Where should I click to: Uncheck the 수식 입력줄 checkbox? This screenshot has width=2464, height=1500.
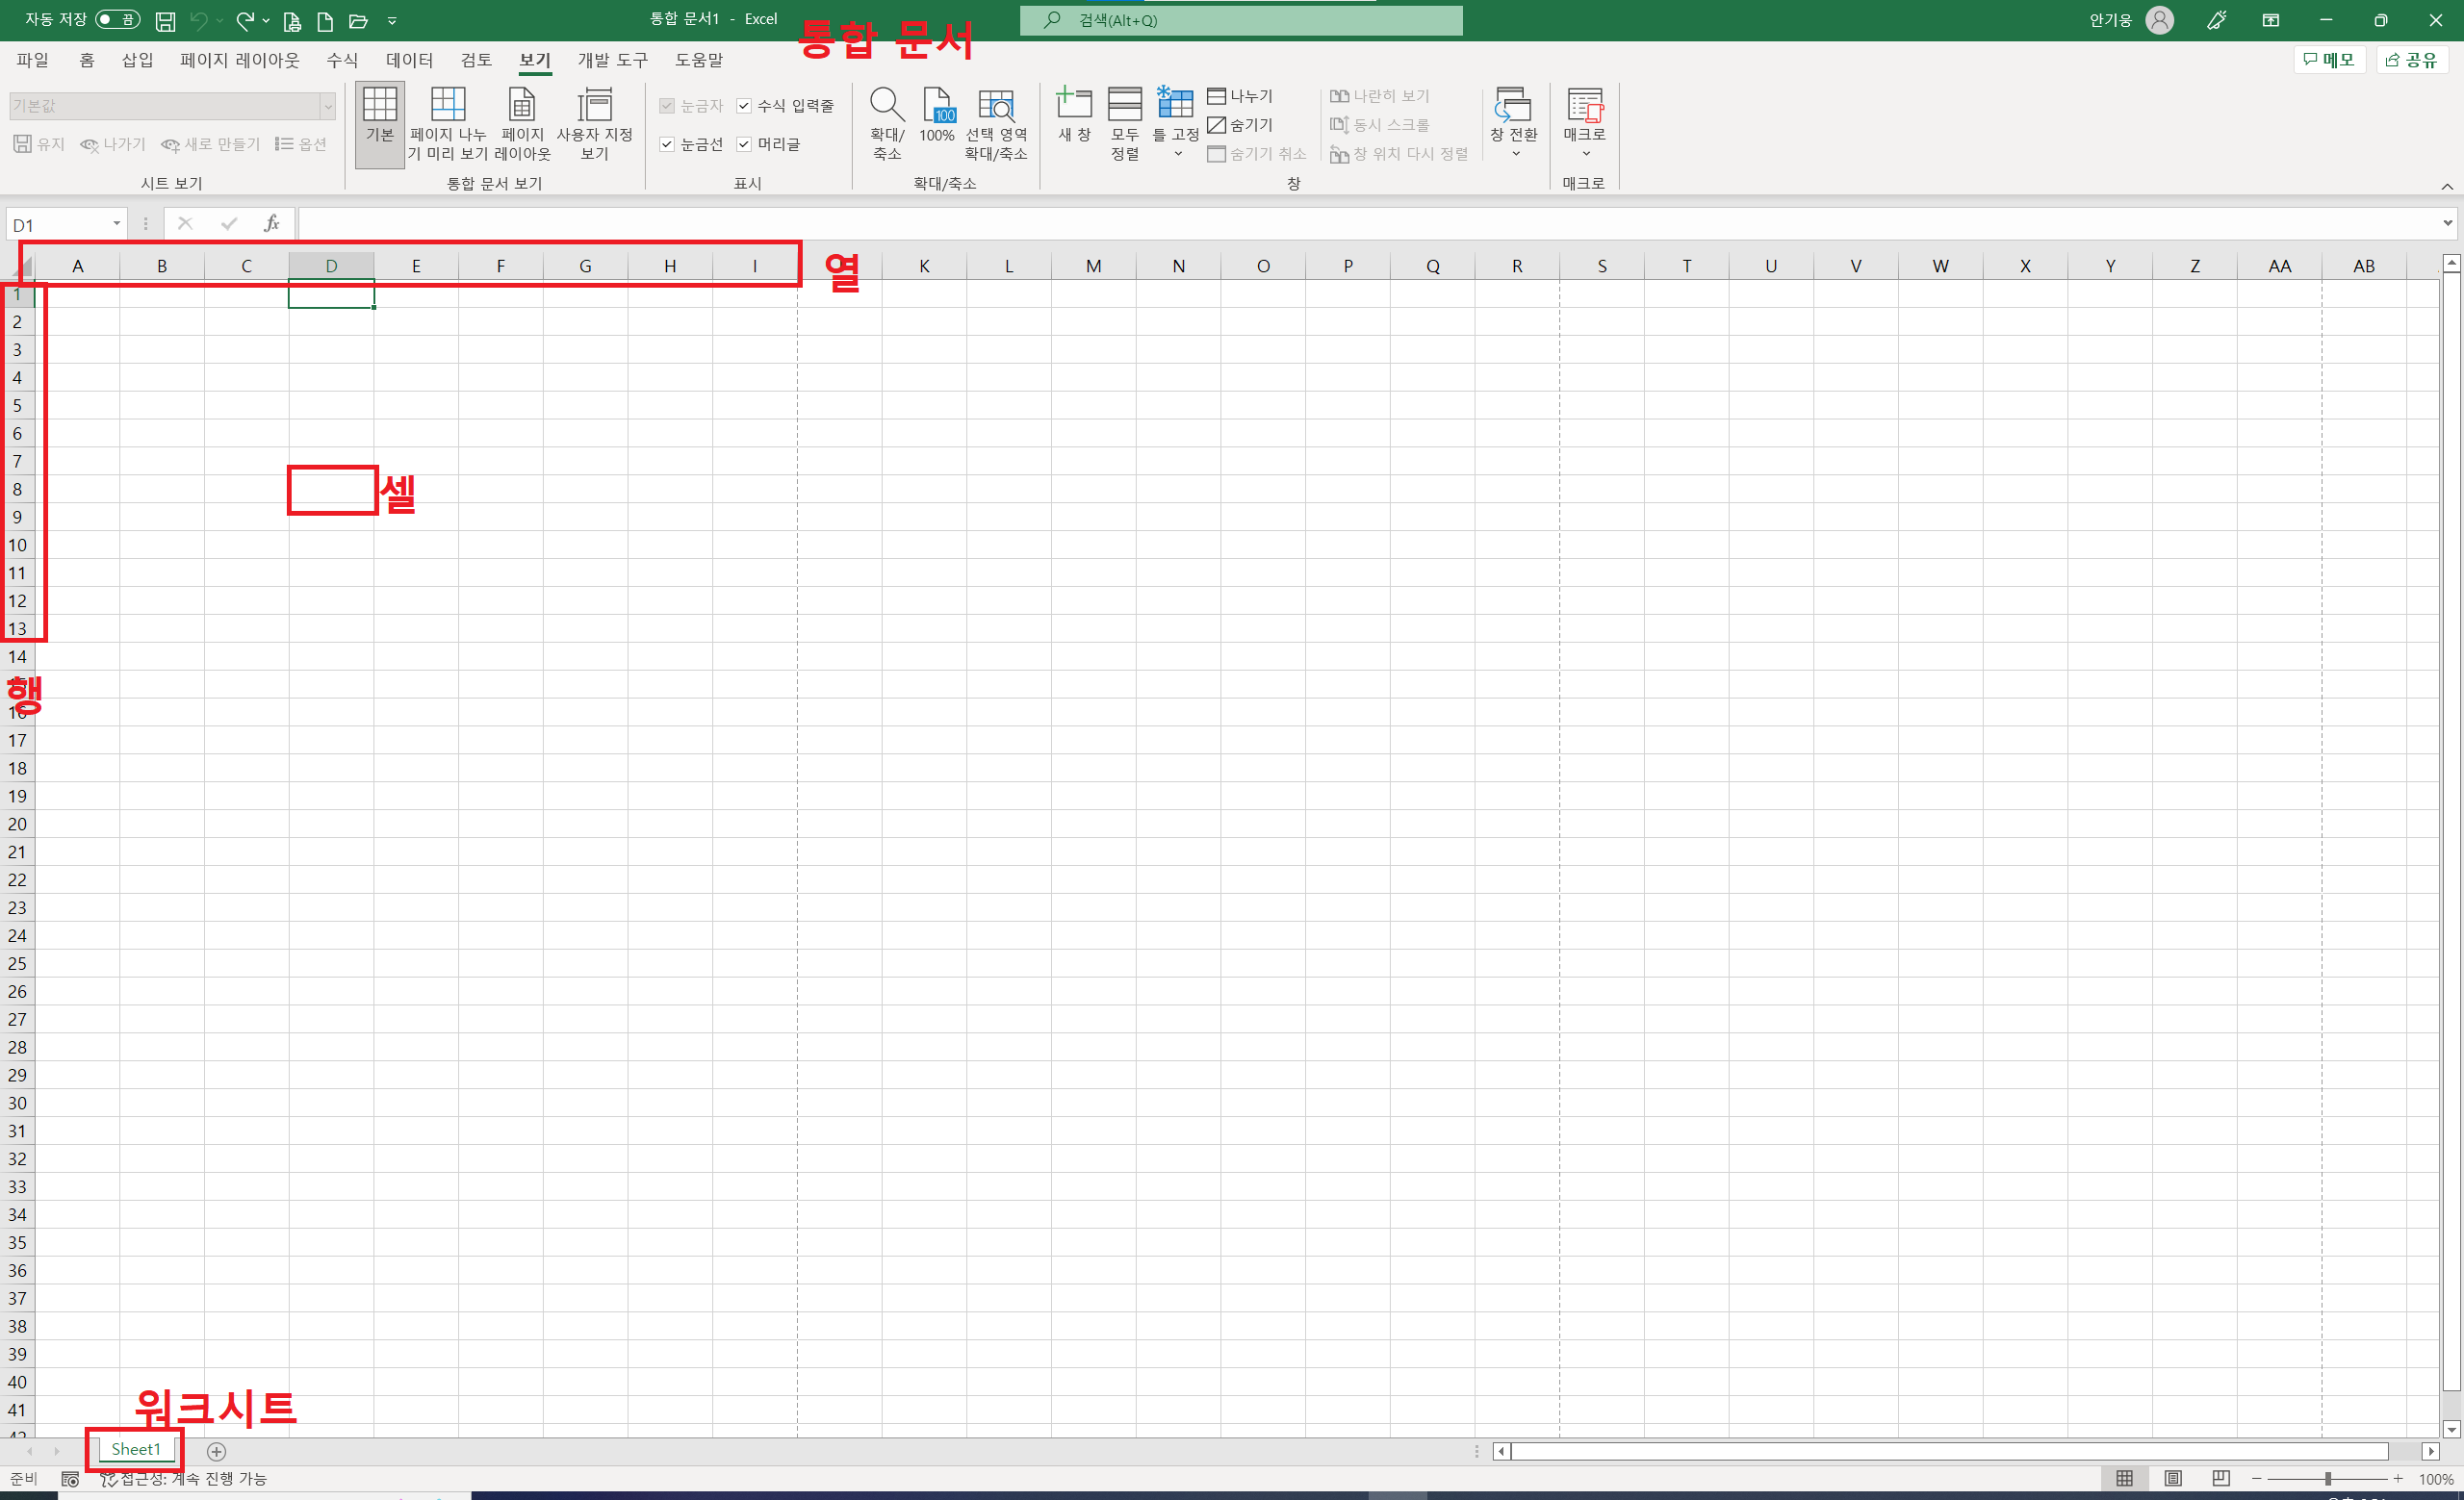[x=744, y=106]
